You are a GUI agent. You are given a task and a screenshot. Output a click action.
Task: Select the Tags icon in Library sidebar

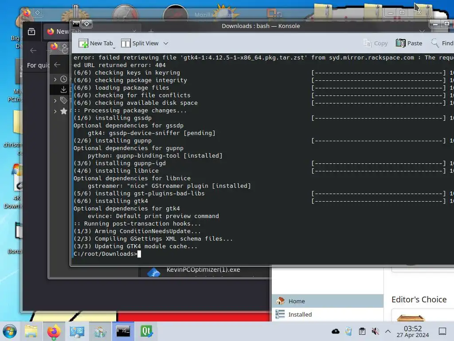(x=64, y=101)
